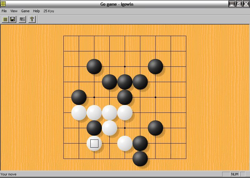Click the 'Go game - igowin' window title
Screen dimensions: 250x178
click(117, 4)
